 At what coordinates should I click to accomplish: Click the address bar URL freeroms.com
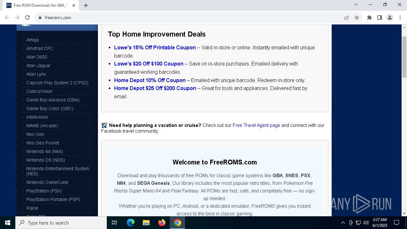[58, 17]
